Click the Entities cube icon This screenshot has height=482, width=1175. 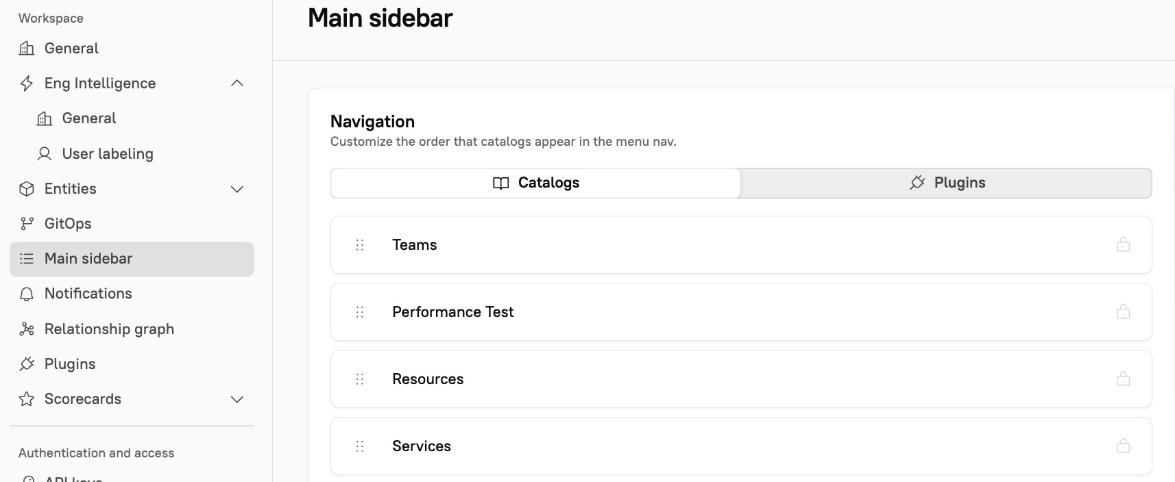click(x=27, y=189)
